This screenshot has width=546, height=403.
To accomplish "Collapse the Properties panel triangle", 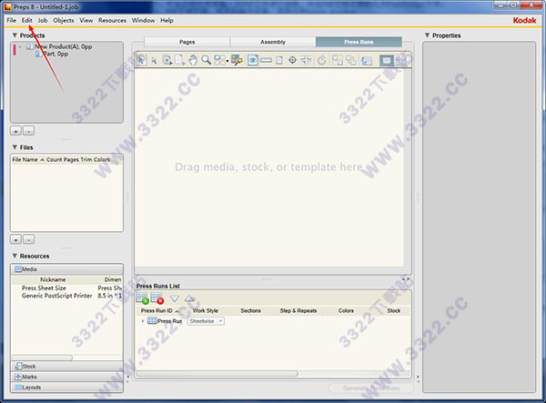I will tap(428, 35).
